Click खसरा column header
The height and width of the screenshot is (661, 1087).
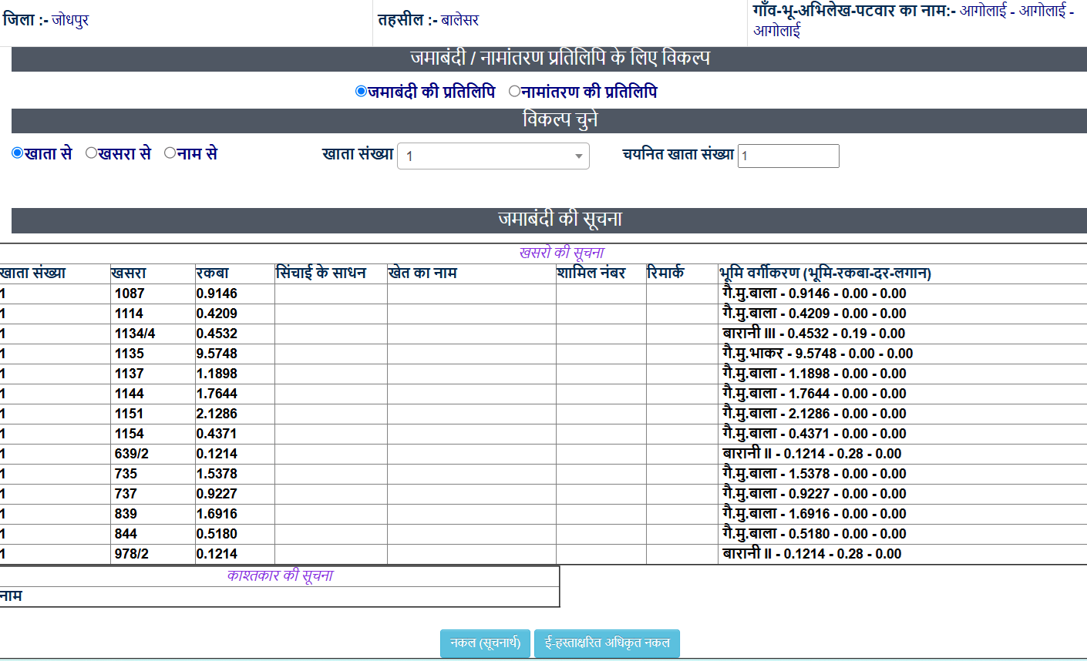click(x=129, y=273)
